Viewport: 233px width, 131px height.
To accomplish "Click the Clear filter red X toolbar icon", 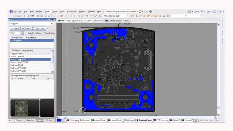I will coord(82,16).
